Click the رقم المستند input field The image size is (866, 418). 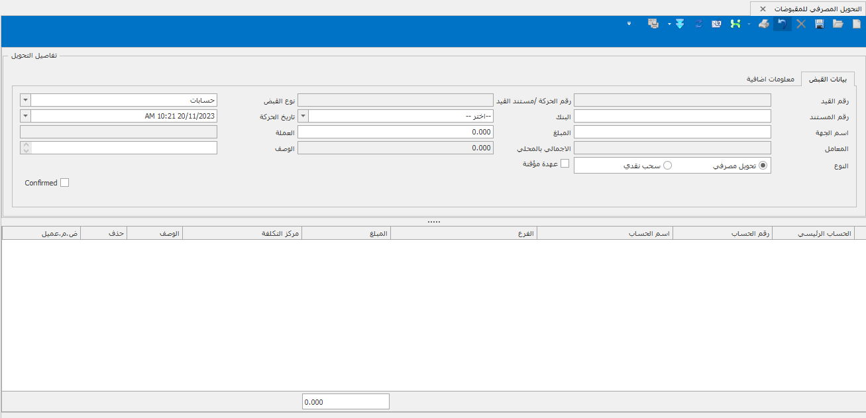coord(672,116)
